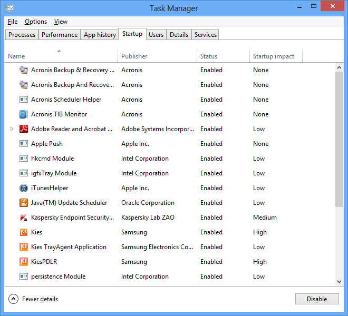Click the scrollbar down arrow
348x316 pixels.
tap(340, 282)
